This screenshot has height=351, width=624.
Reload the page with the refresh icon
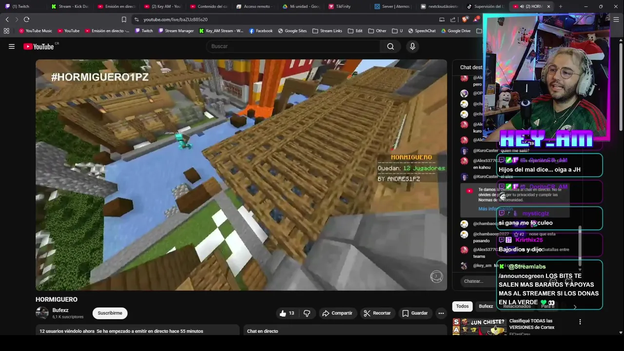pos(26,19)
